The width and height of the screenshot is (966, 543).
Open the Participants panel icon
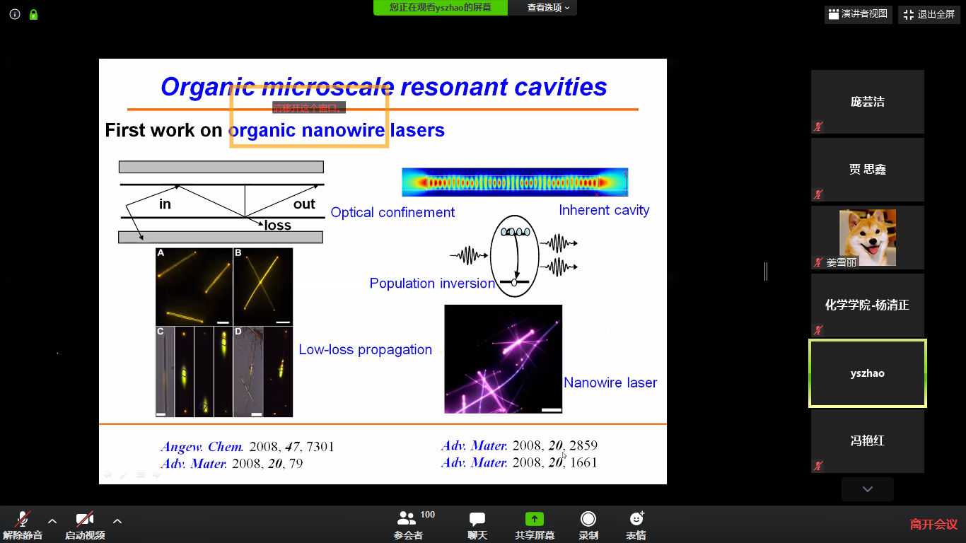(x=407, y=520)
